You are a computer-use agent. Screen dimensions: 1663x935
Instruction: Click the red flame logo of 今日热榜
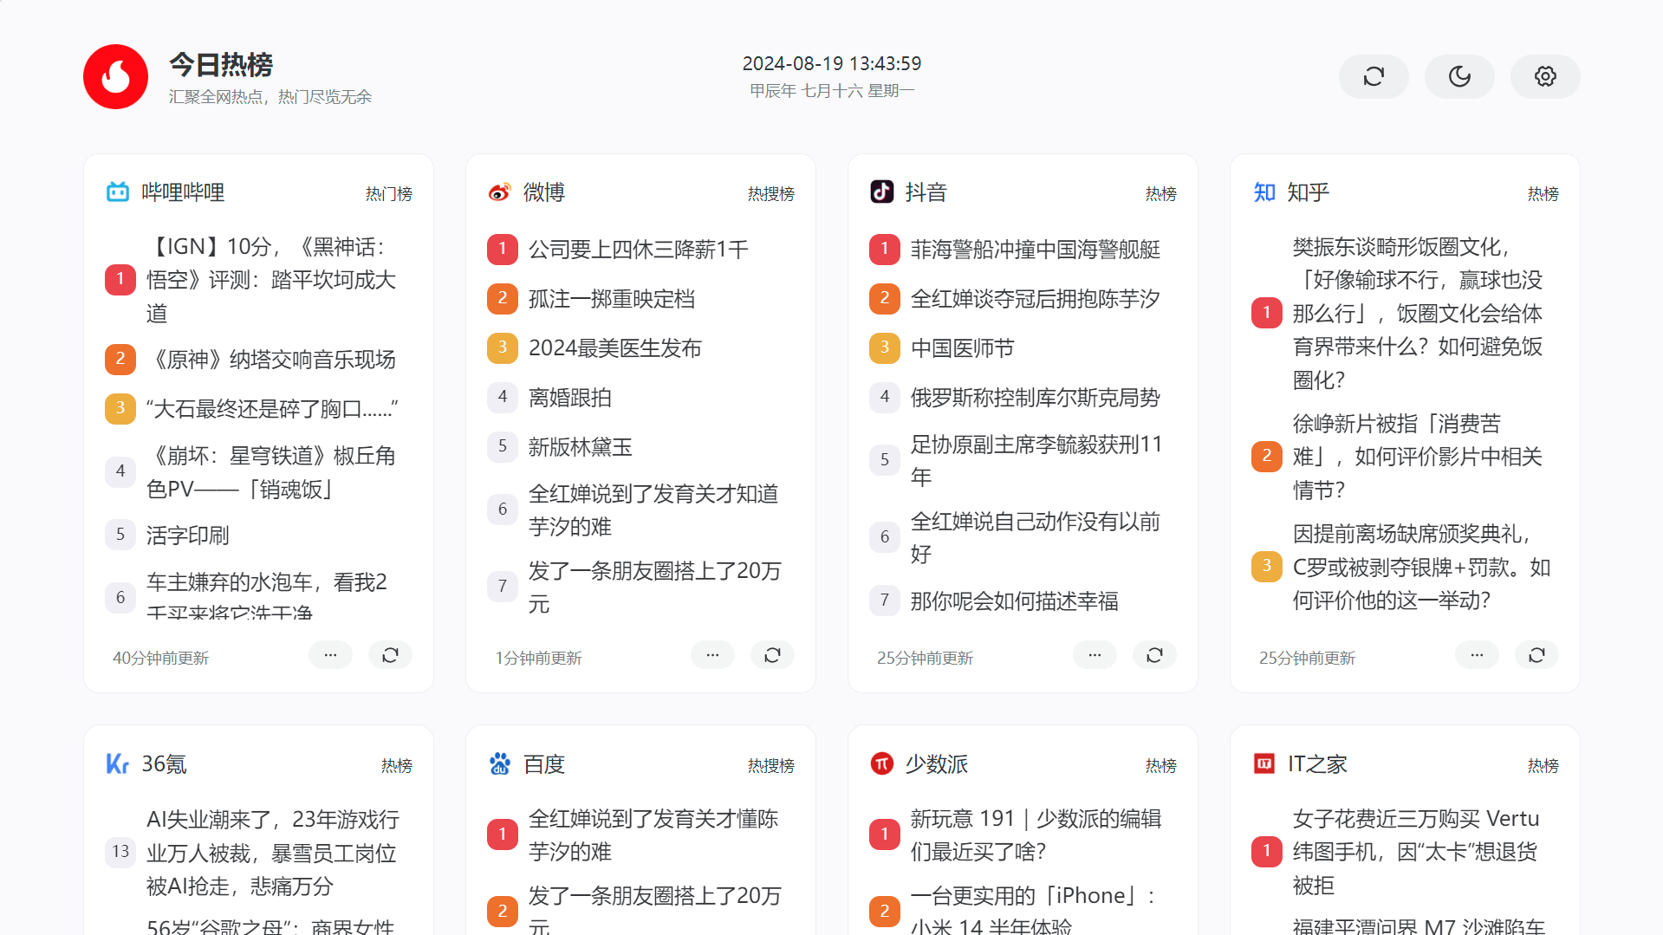pos(115,77)
